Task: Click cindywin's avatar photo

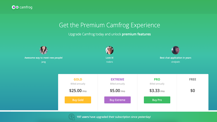Action: (x=175, y=50)
